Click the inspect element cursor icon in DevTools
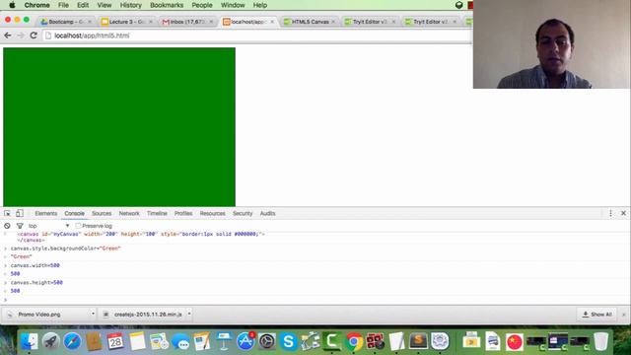The height and width of the screenshot is (355, 631). (x=7, y=213)
